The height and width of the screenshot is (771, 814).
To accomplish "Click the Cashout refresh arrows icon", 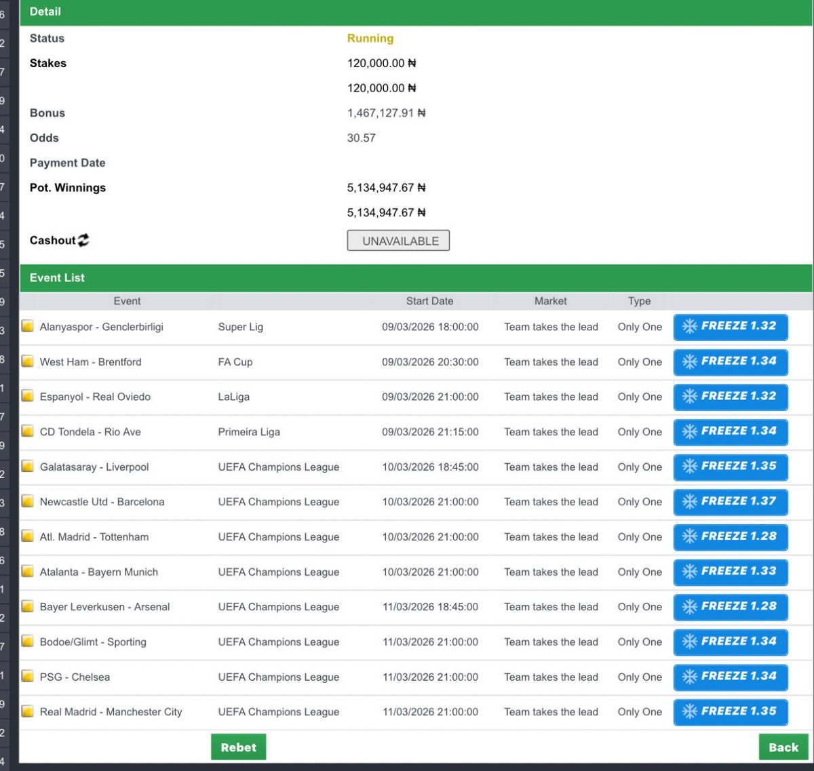I will (x=83, y=240).
